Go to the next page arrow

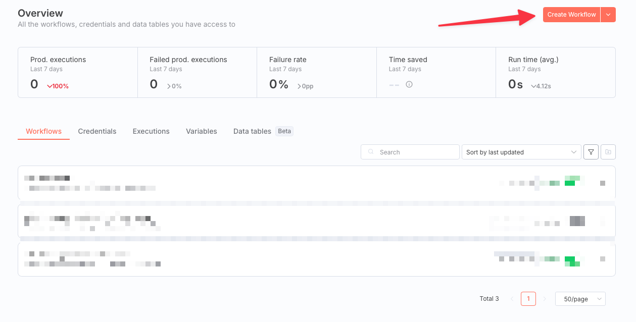tap(545, 299)
